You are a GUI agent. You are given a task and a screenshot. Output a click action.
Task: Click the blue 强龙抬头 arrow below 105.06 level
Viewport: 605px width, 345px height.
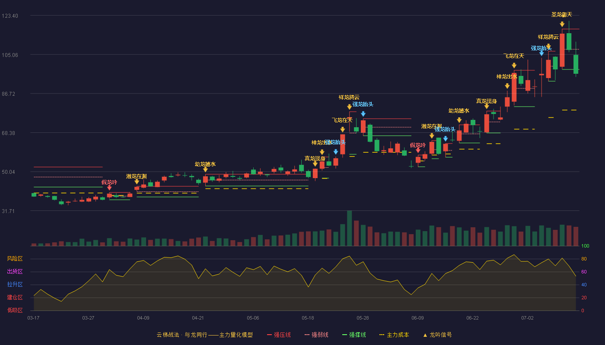tap(541, 53)
